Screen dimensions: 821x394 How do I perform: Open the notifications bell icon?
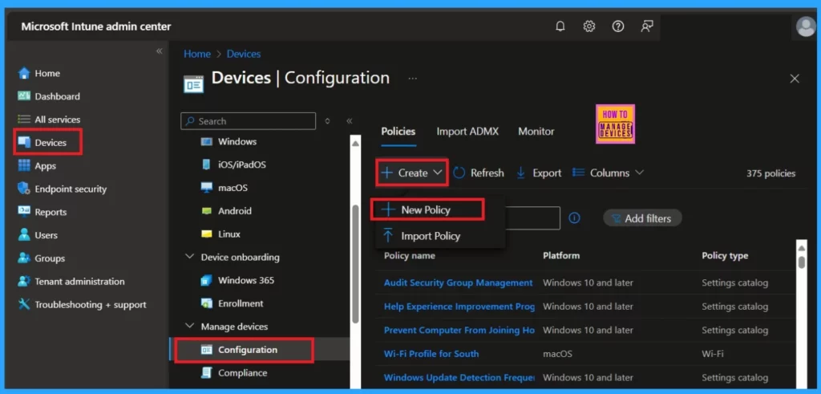click(560, 26)
